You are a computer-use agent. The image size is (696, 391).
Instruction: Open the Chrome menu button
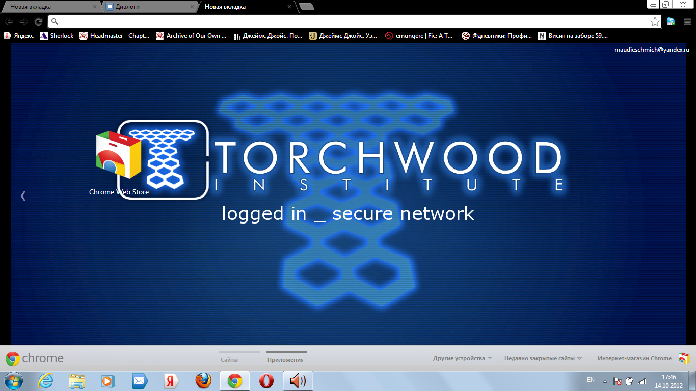tap(687, 22)
